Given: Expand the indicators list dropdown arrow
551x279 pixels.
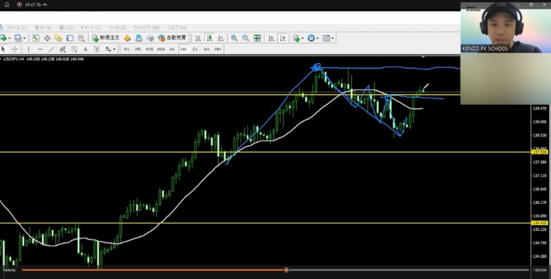Looking at the screenshot, I should click(x=302, y=39).
